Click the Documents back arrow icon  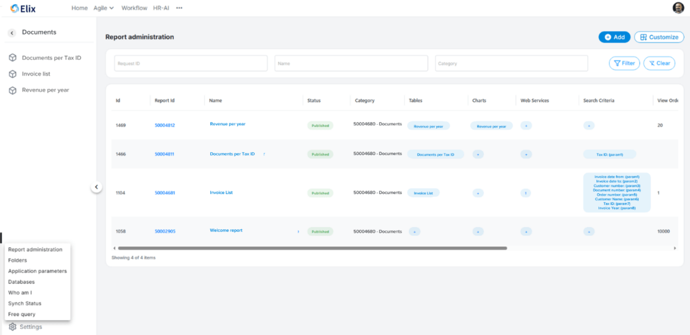pyautogui.click(x=12, y=32)
